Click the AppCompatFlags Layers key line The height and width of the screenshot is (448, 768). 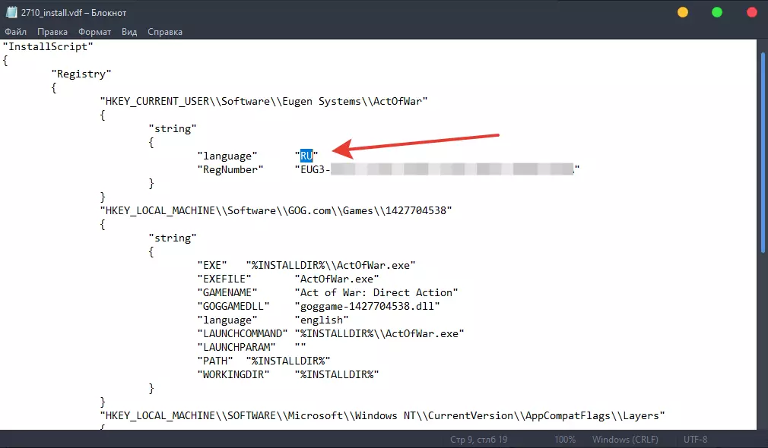(x=382, y=415)
